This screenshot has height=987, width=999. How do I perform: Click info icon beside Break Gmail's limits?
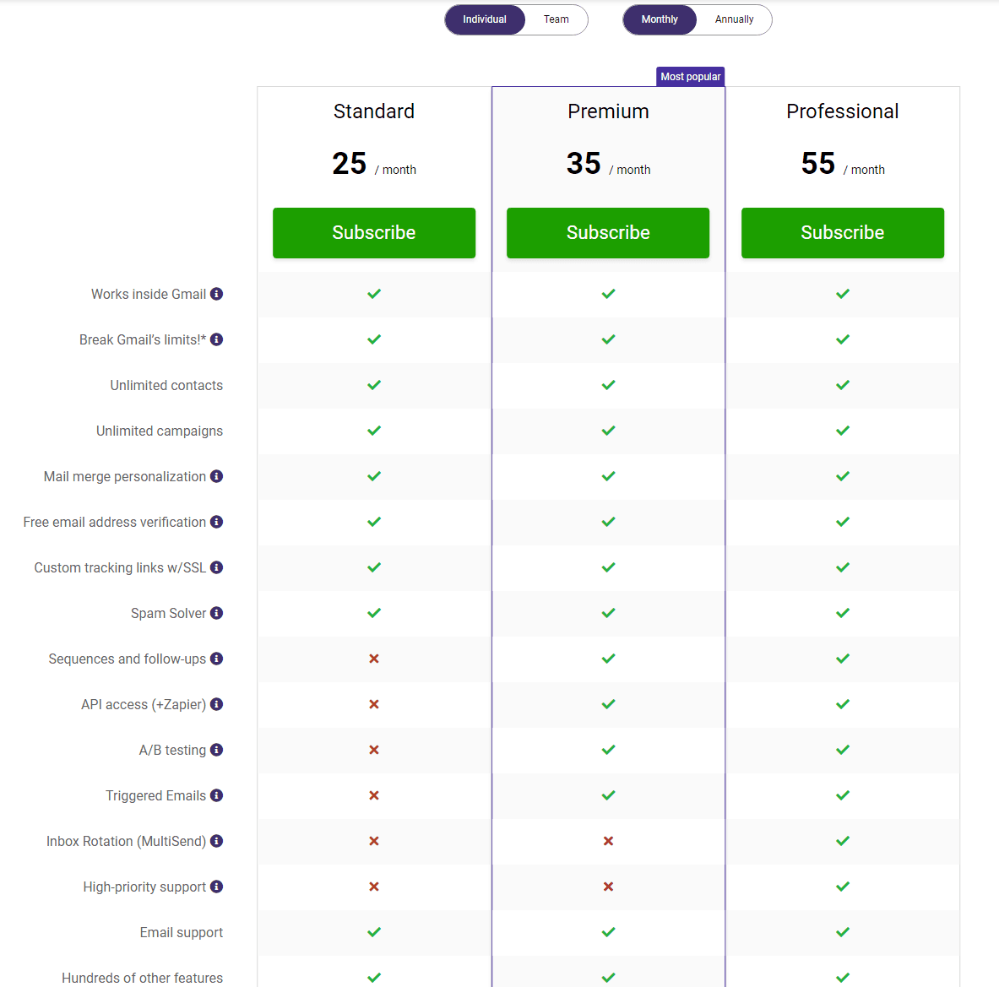tap(217, 339)
